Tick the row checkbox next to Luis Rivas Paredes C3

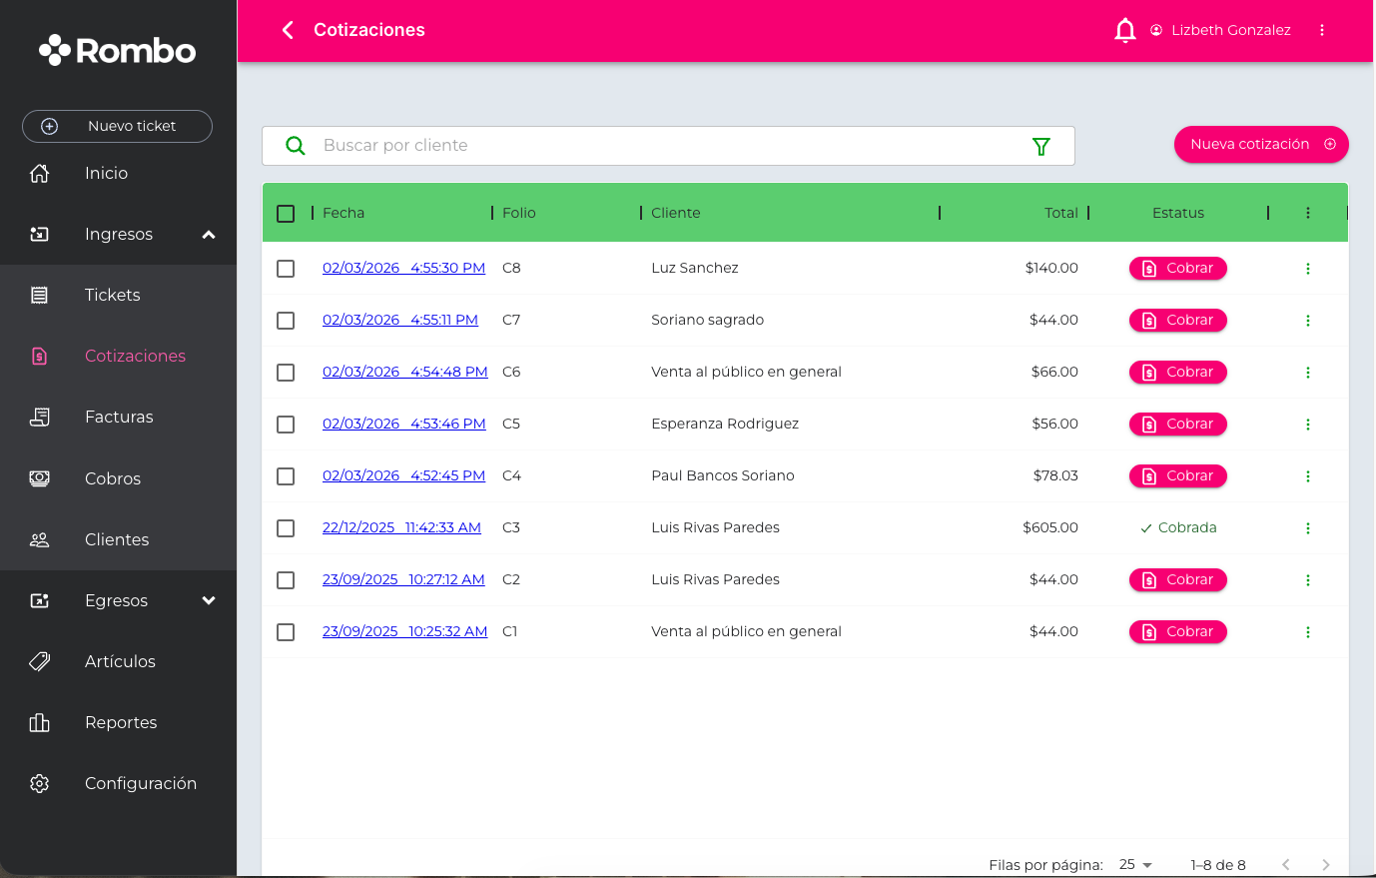click(x=286, y=527)
